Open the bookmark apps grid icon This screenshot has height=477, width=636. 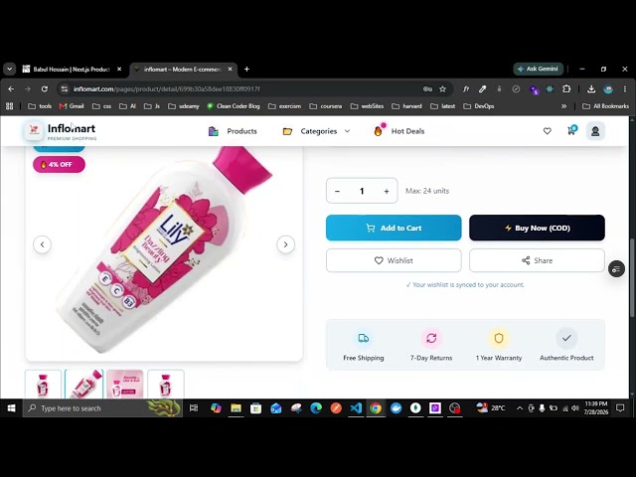9,106
